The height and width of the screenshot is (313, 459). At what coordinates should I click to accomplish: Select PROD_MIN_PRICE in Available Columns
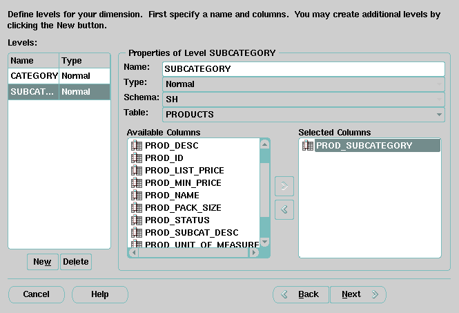tap(183, 183)
